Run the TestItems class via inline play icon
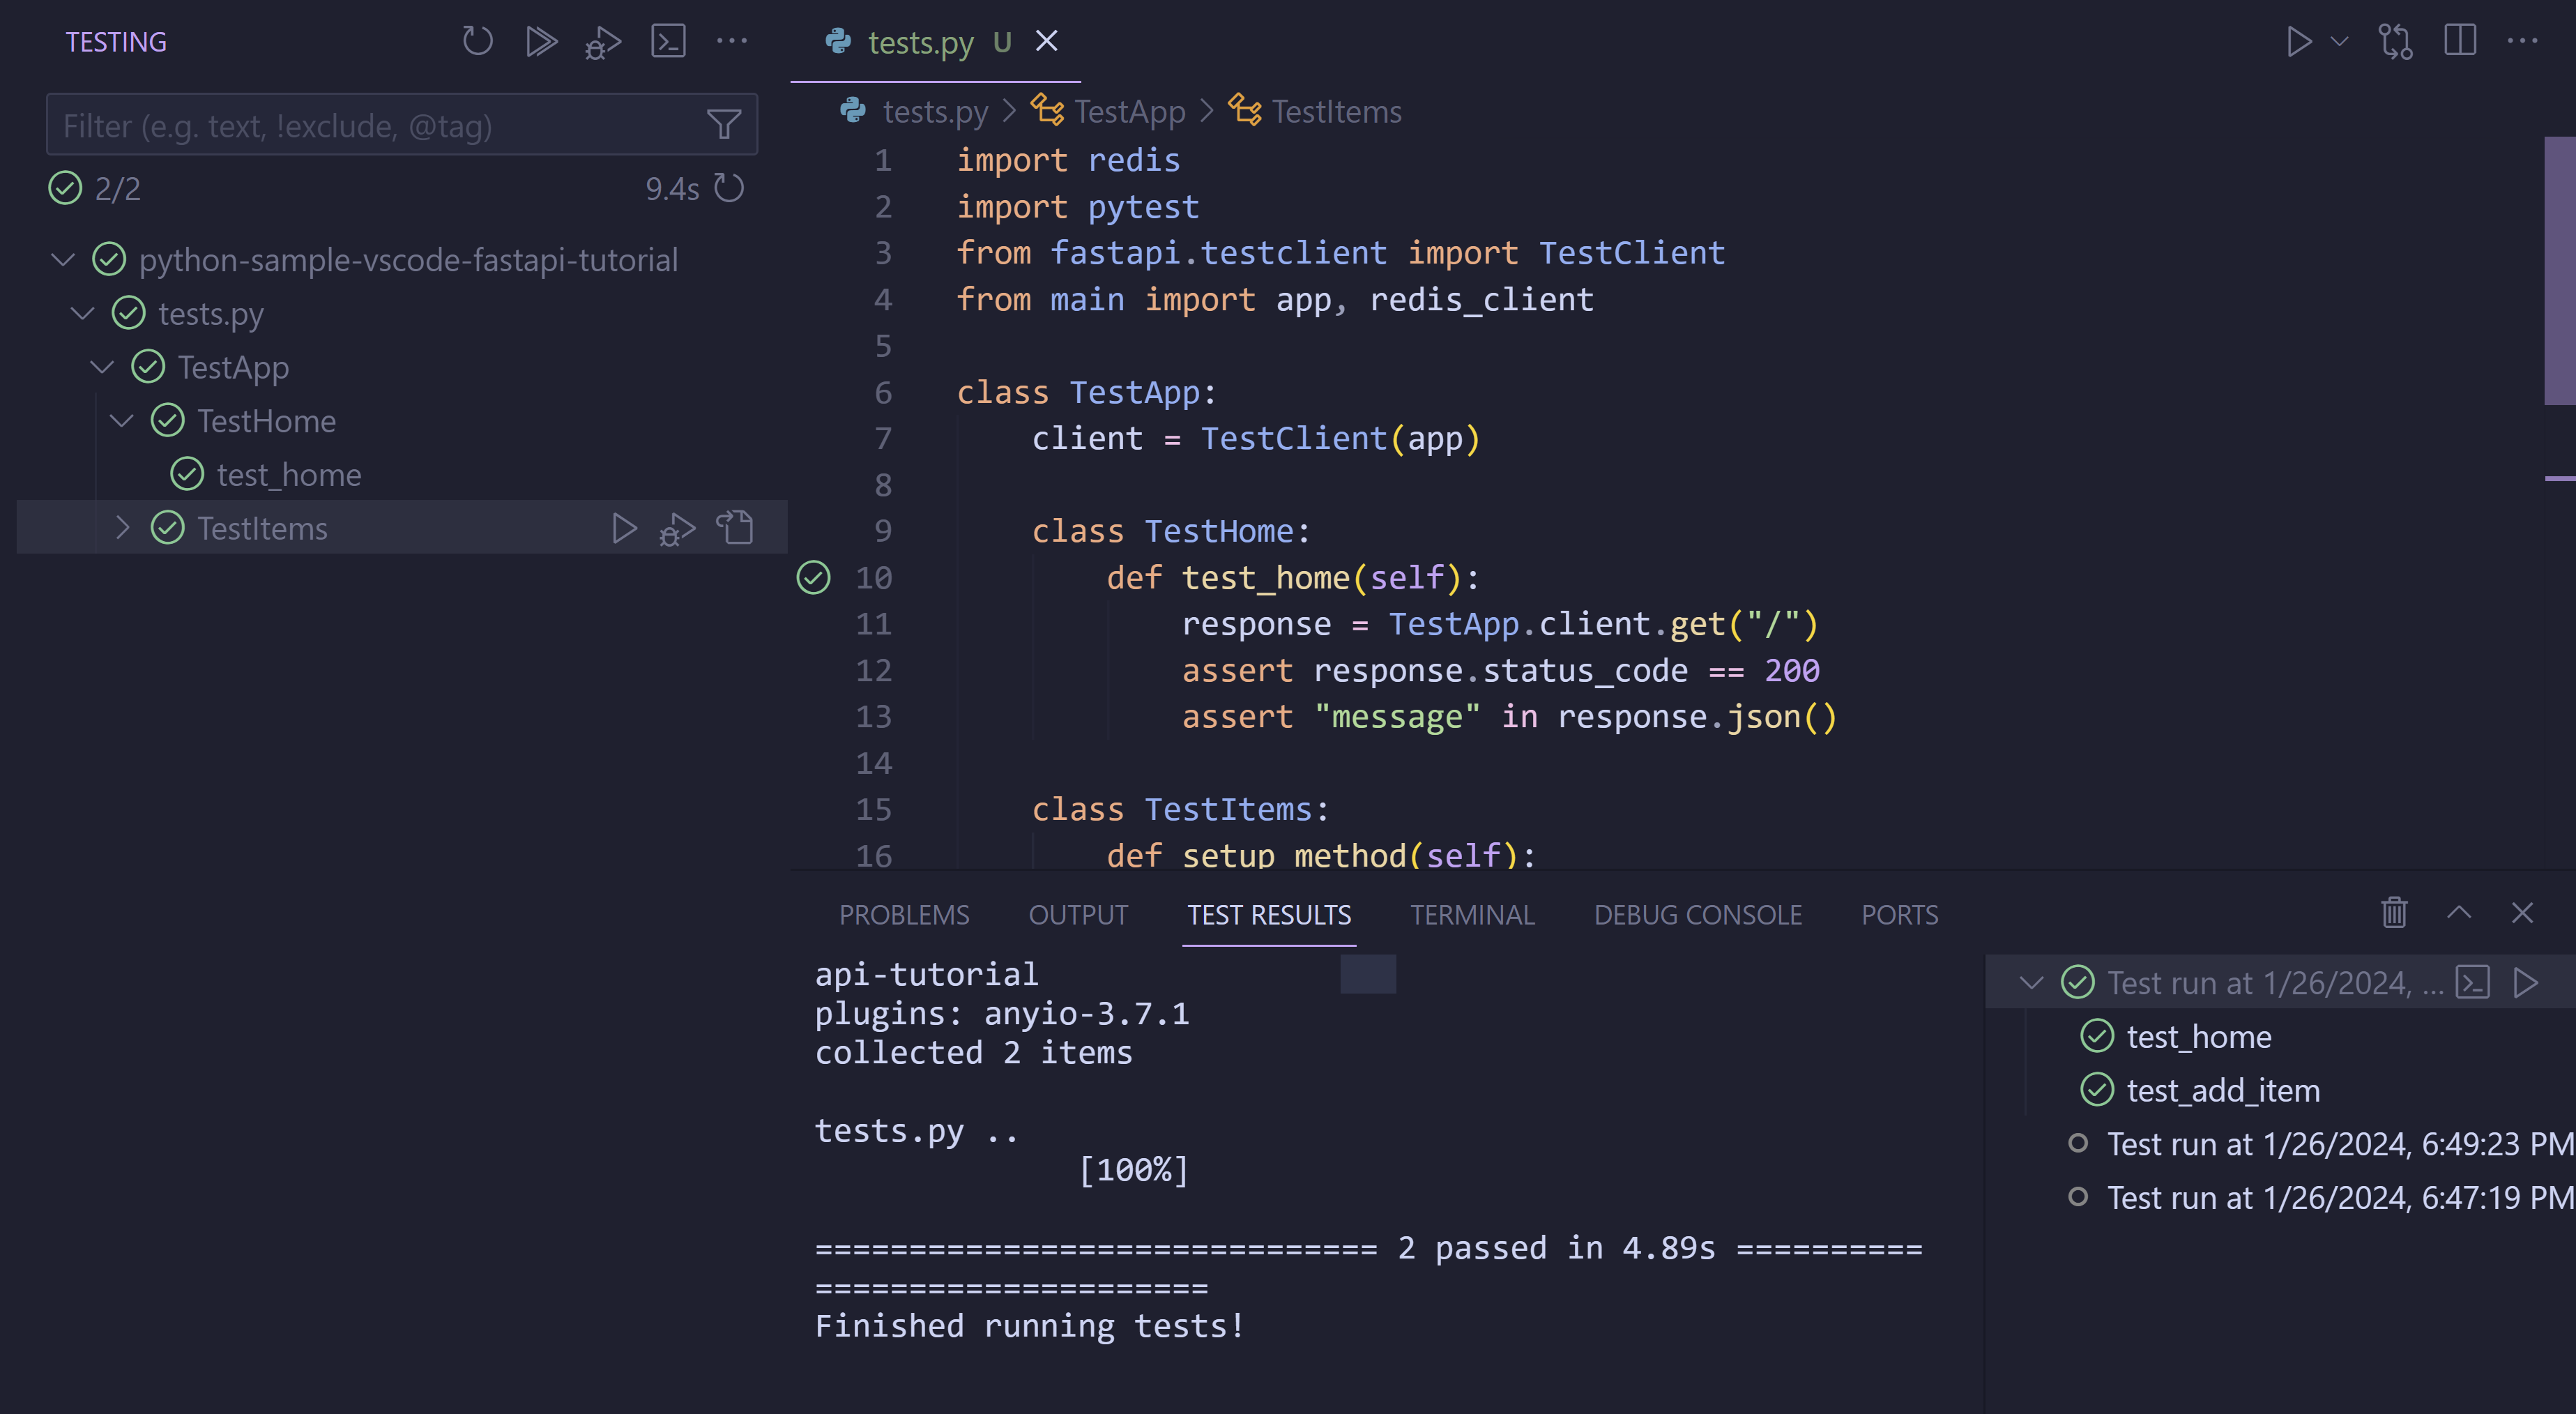 tap(625, 528)
